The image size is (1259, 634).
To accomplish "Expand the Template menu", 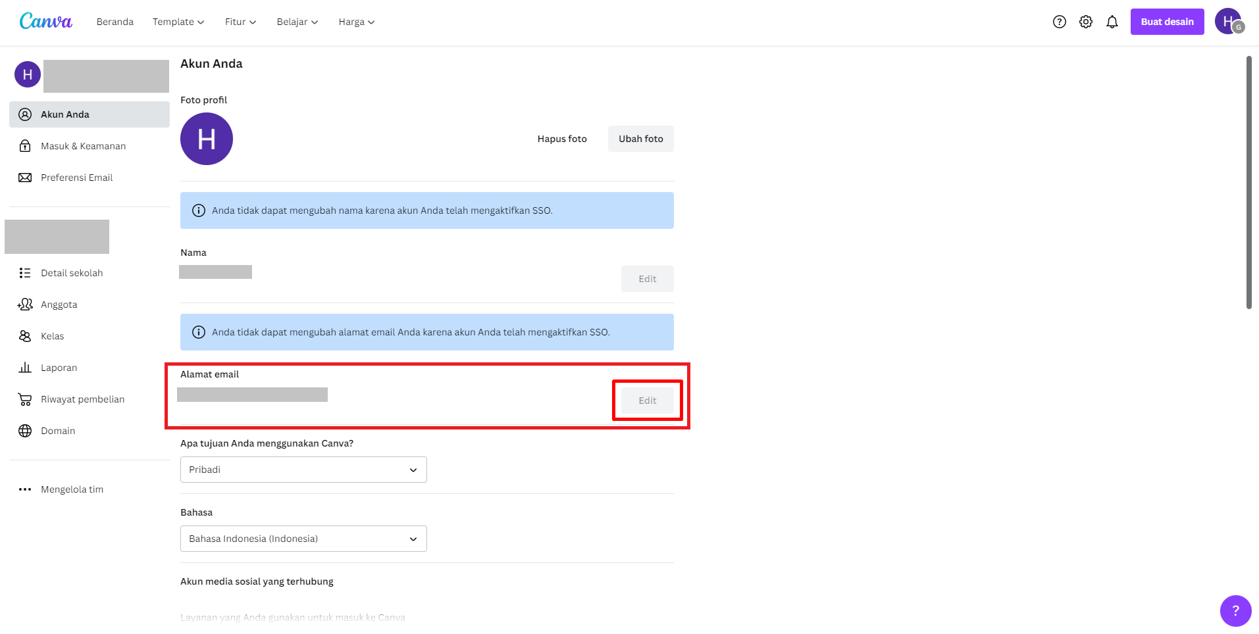I will coord(178,22).
